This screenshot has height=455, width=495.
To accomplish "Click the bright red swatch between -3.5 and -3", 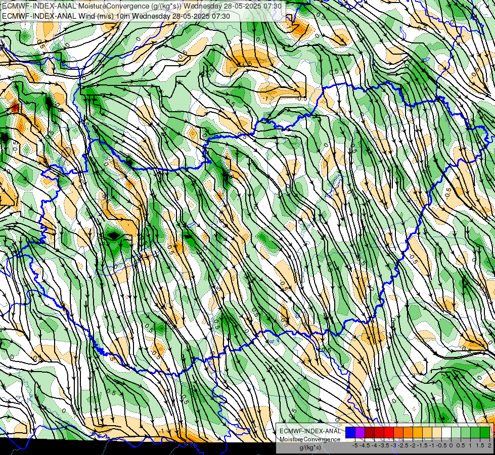I will 389,432.
